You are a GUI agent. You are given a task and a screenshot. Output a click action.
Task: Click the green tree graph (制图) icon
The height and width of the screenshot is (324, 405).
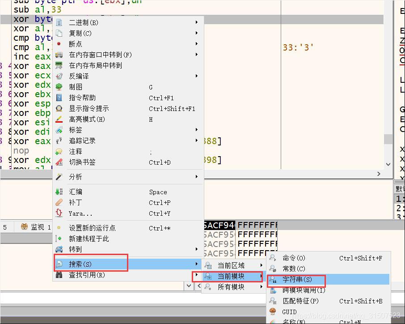point(59,87)
